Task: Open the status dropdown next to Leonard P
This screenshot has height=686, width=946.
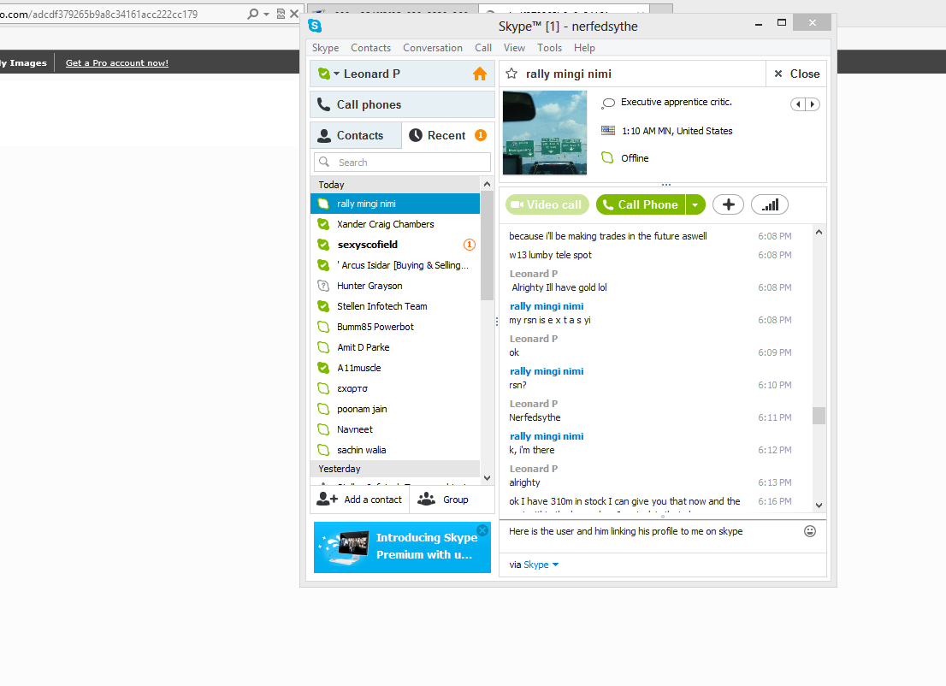Action: [x=337, y=74]
